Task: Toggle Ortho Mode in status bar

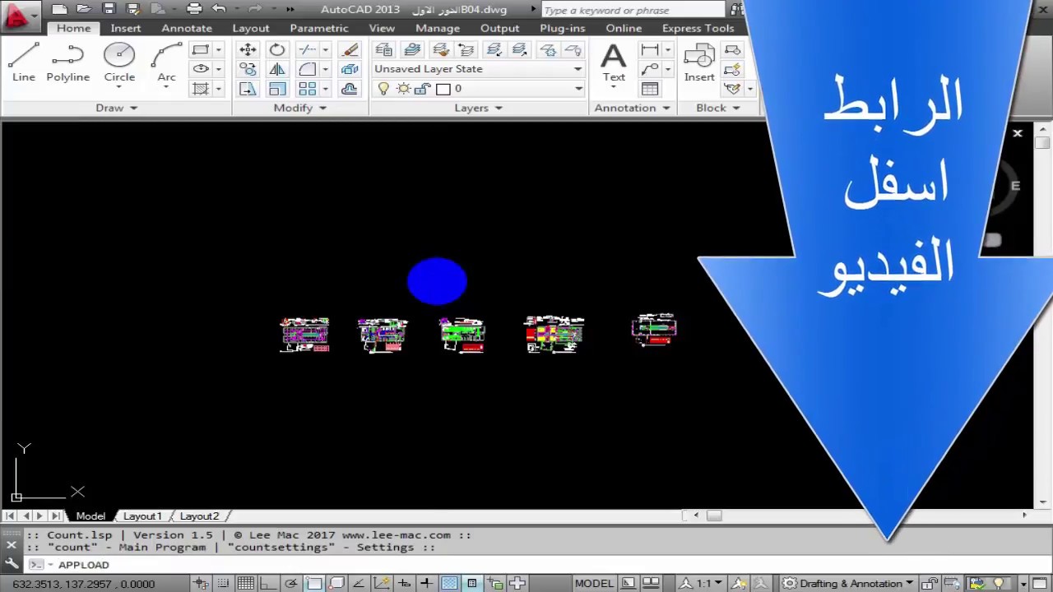Action: (268, 584)
